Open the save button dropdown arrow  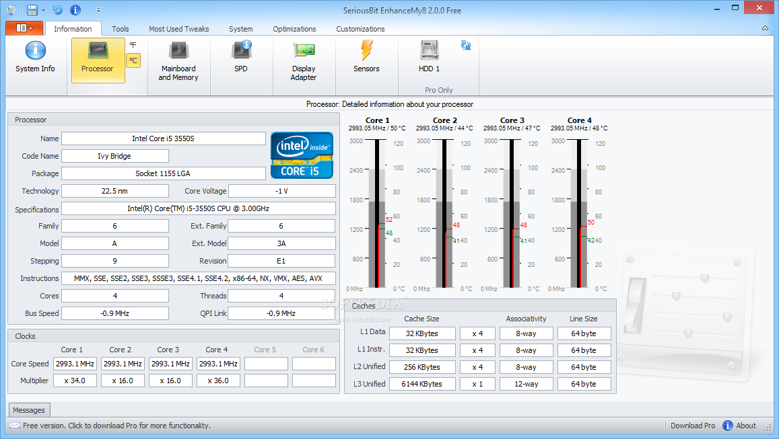[x=43, y=10]
